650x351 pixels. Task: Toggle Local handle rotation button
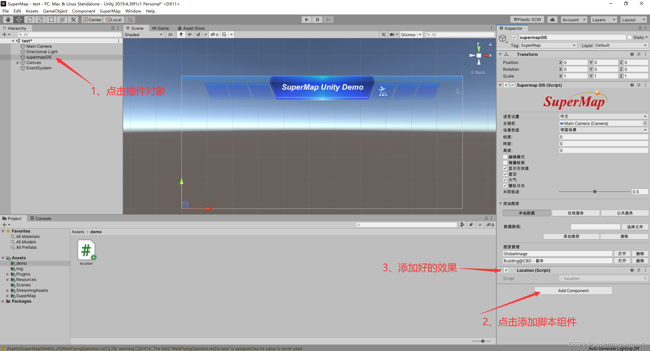(x=114, y=20)
